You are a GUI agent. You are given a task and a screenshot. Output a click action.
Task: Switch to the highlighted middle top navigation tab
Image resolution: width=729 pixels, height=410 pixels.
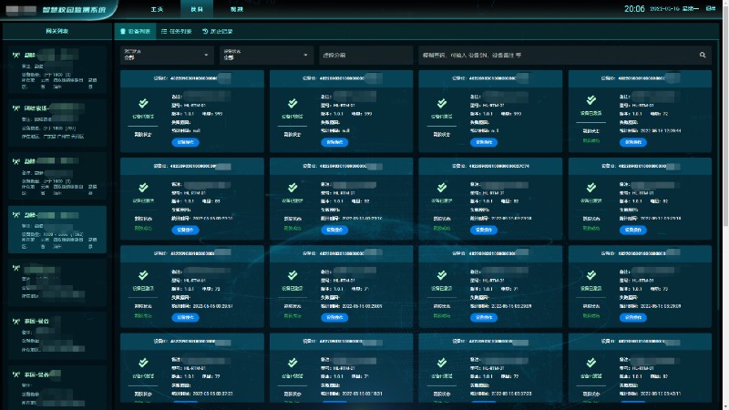click(x=197, y=9)
